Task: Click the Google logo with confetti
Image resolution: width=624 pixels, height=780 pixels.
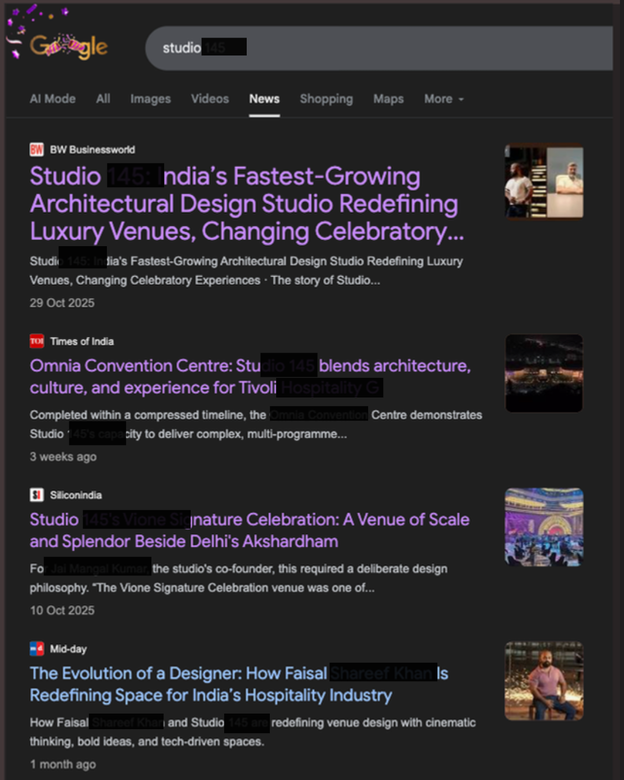Action: pos(68,47)
